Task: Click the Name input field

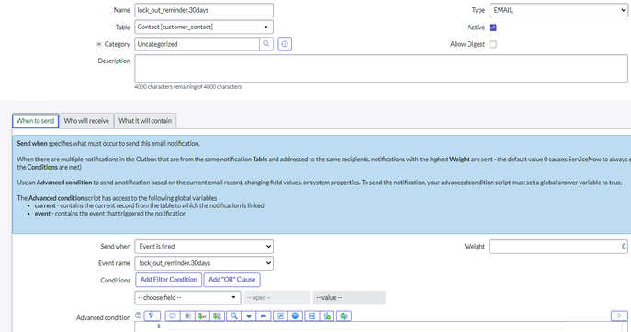Action: [x=204, y=10]
